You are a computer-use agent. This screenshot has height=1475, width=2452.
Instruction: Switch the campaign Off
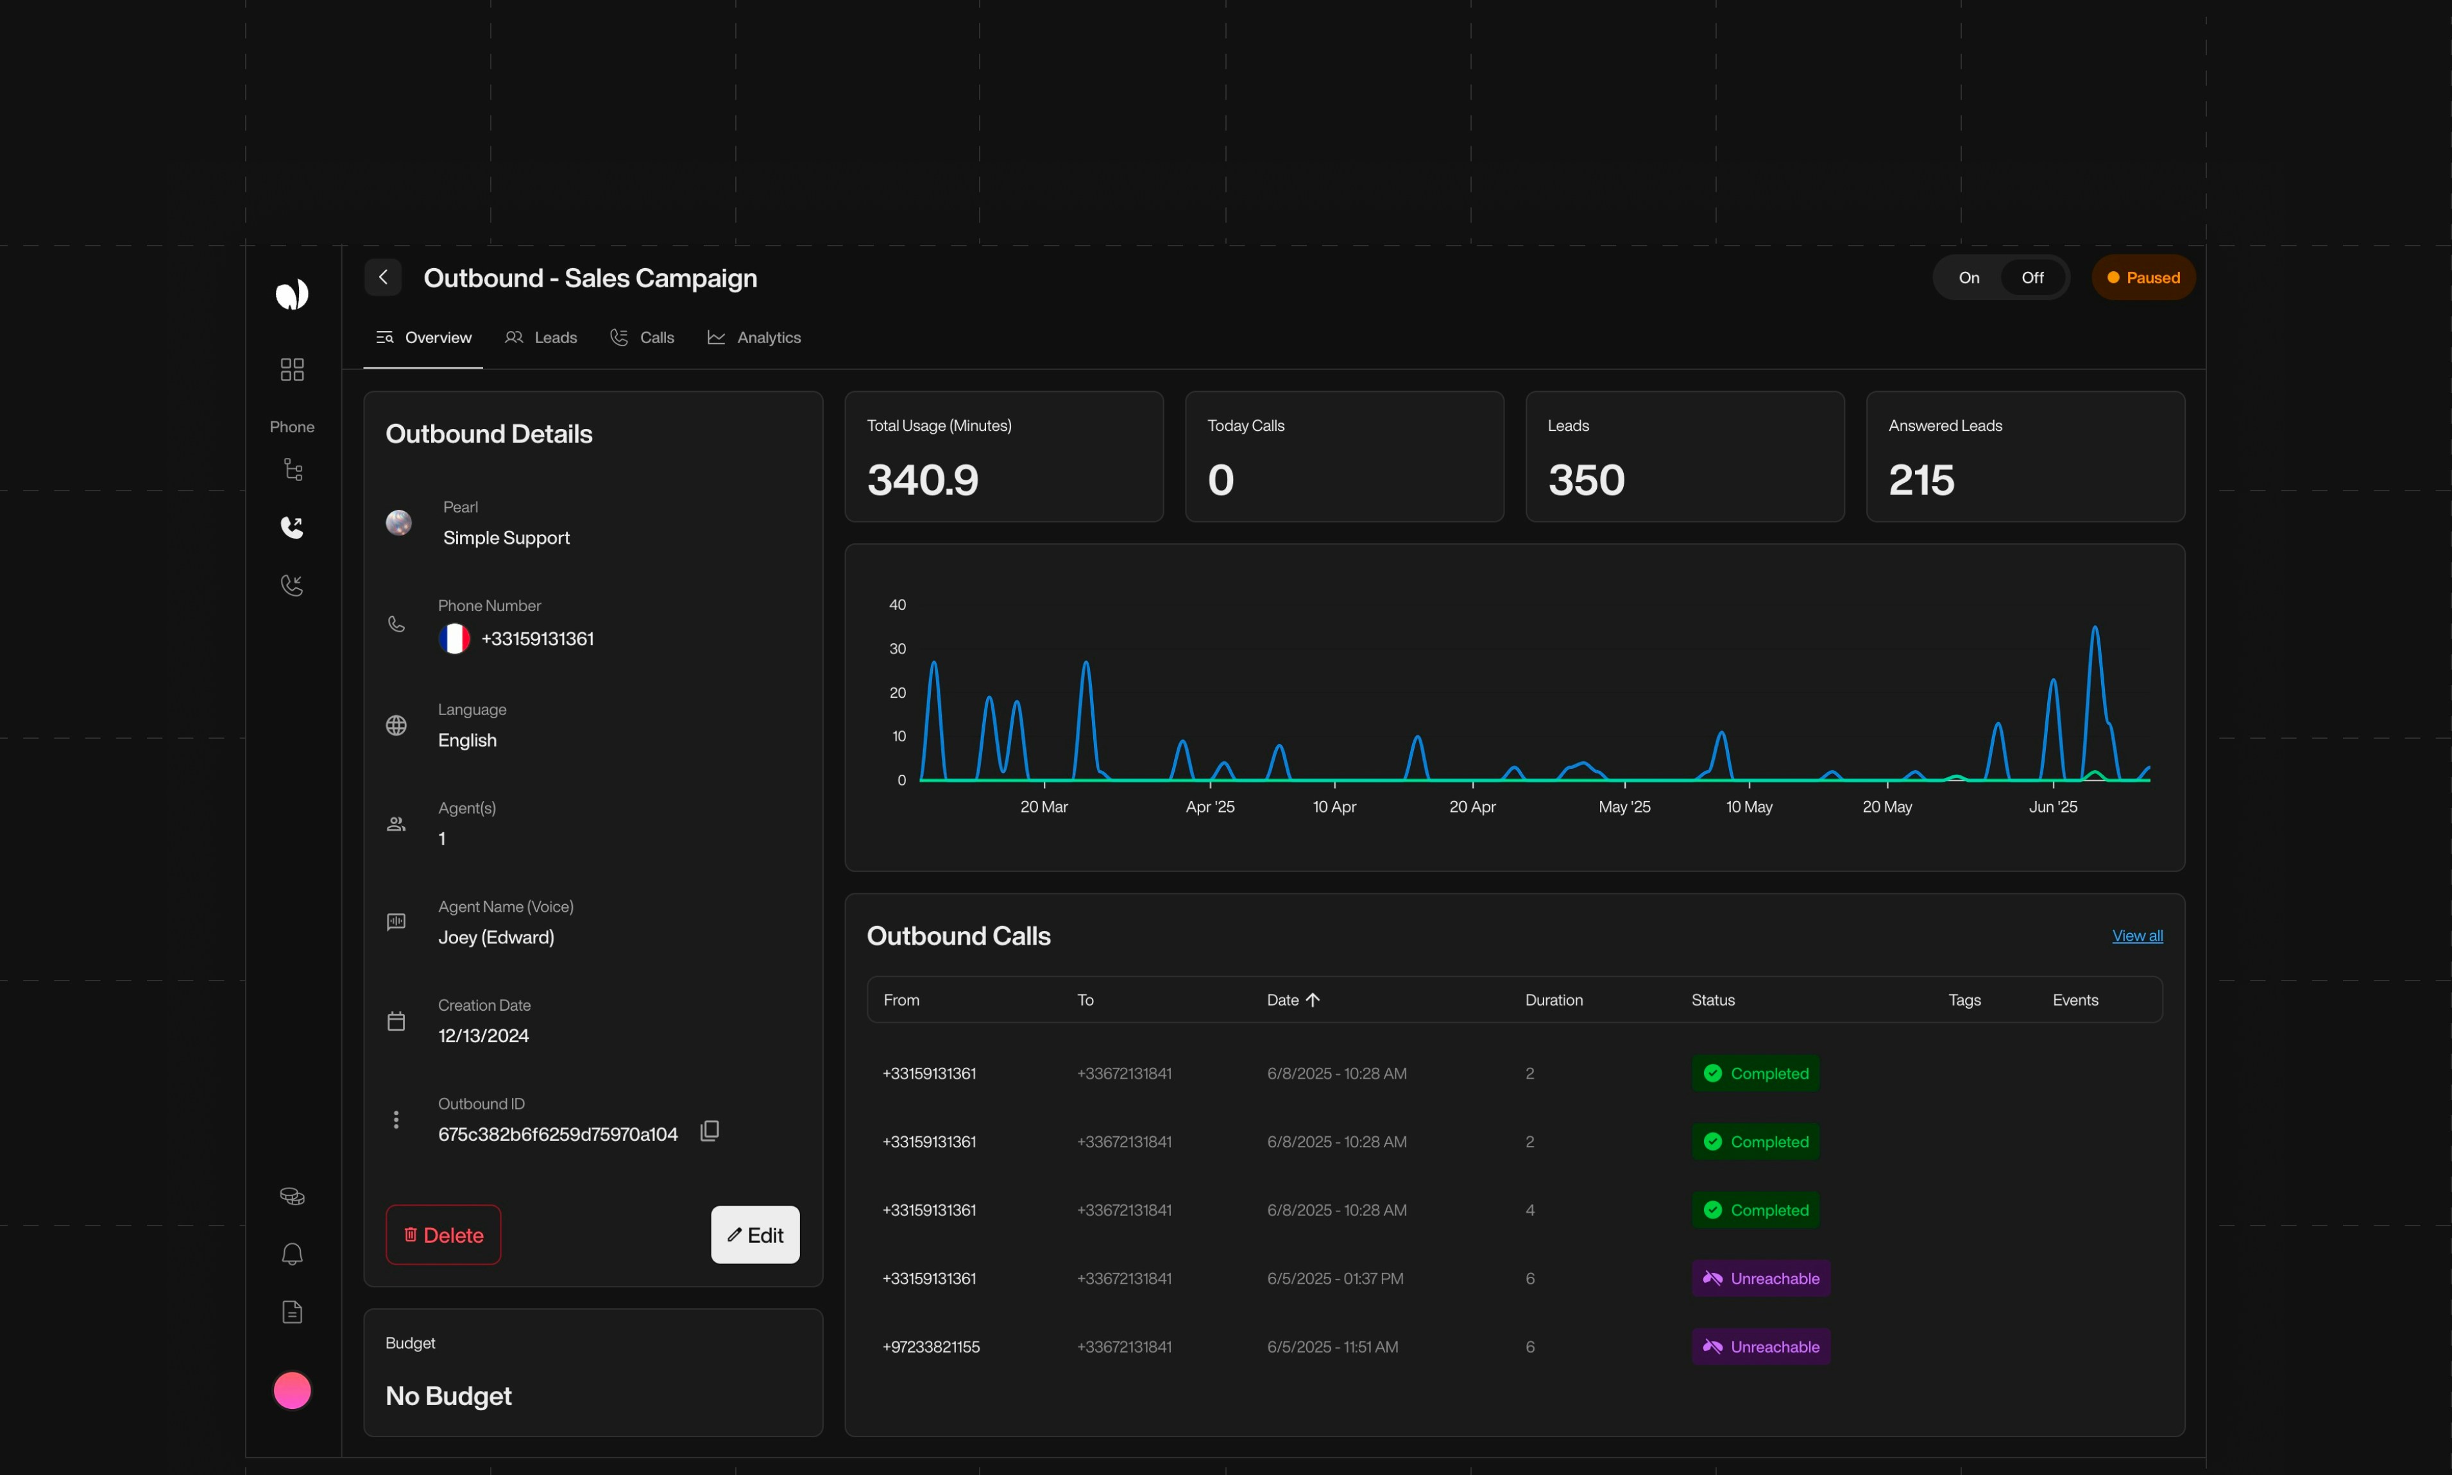tap(2031, 277)
